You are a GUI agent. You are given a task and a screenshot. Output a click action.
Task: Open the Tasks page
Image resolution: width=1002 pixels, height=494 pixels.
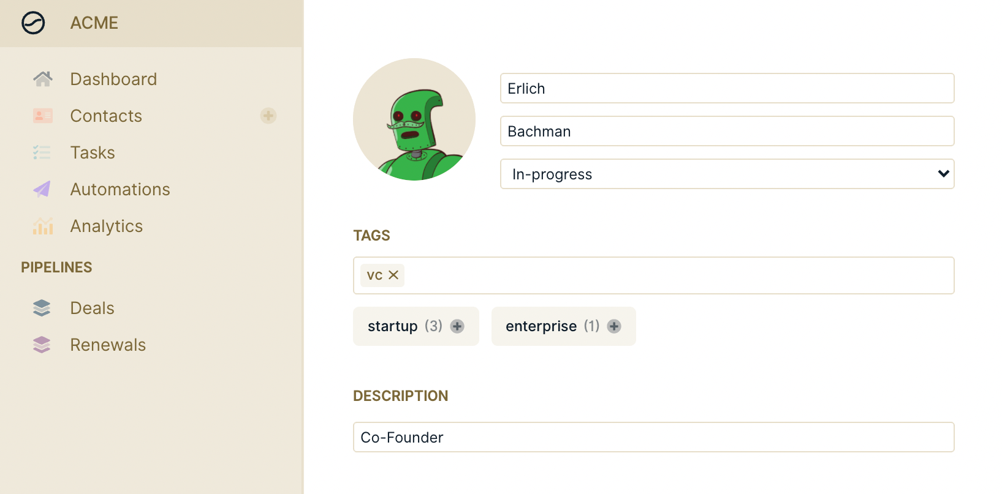coord(93,152)
